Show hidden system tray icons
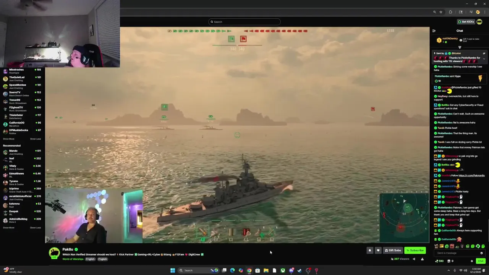This screenshot has height=275, width=489. click(x=449, y=270)
